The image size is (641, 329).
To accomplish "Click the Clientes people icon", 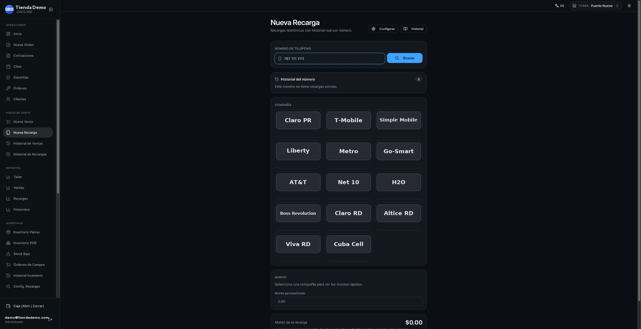I will click(8, 99).
